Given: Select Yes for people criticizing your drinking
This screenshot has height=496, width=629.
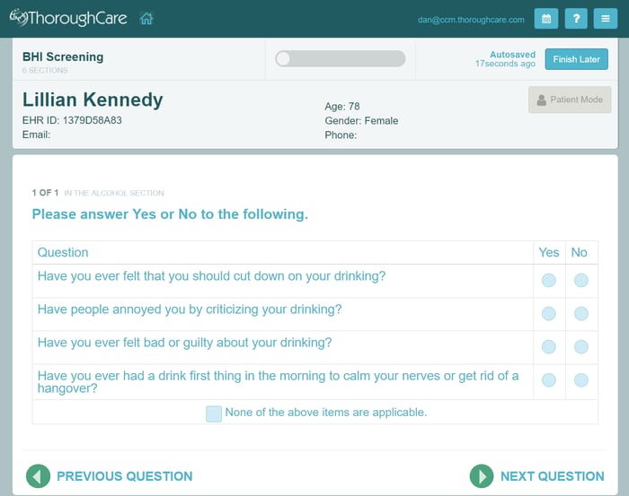Looking at the screenshot, I should coord(549,314).
